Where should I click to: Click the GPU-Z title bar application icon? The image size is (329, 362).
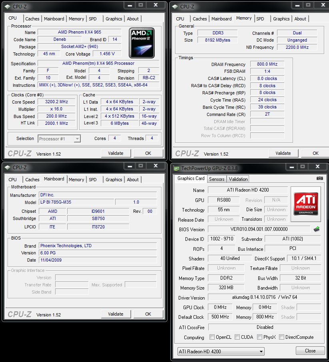point(176,168)
